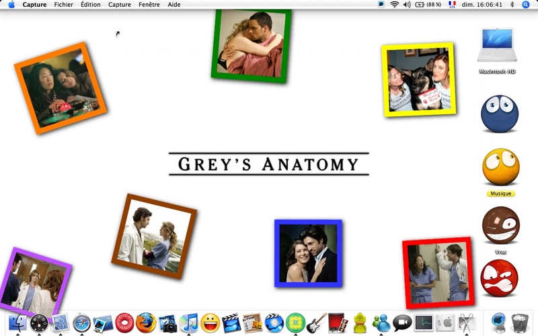Select the Macintosh HD drive icon

coord(497,47)
